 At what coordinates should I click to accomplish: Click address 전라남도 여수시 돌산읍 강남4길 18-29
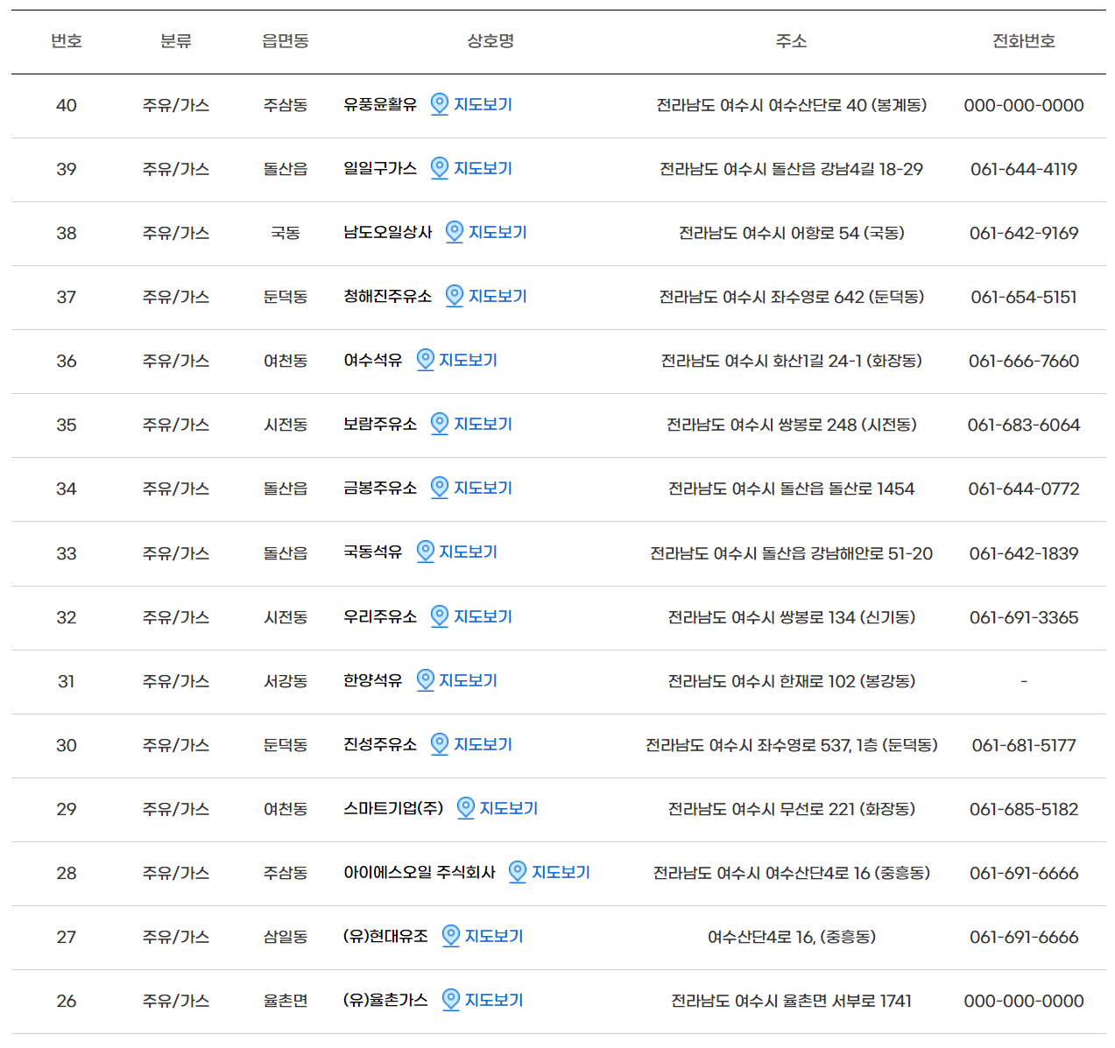(792, 169)
